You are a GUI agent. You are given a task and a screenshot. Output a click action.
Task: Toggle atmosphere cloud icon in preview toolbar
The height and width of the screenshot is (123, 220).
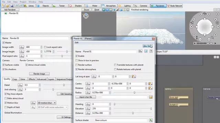pyautogui.click(x=107, y=10)
